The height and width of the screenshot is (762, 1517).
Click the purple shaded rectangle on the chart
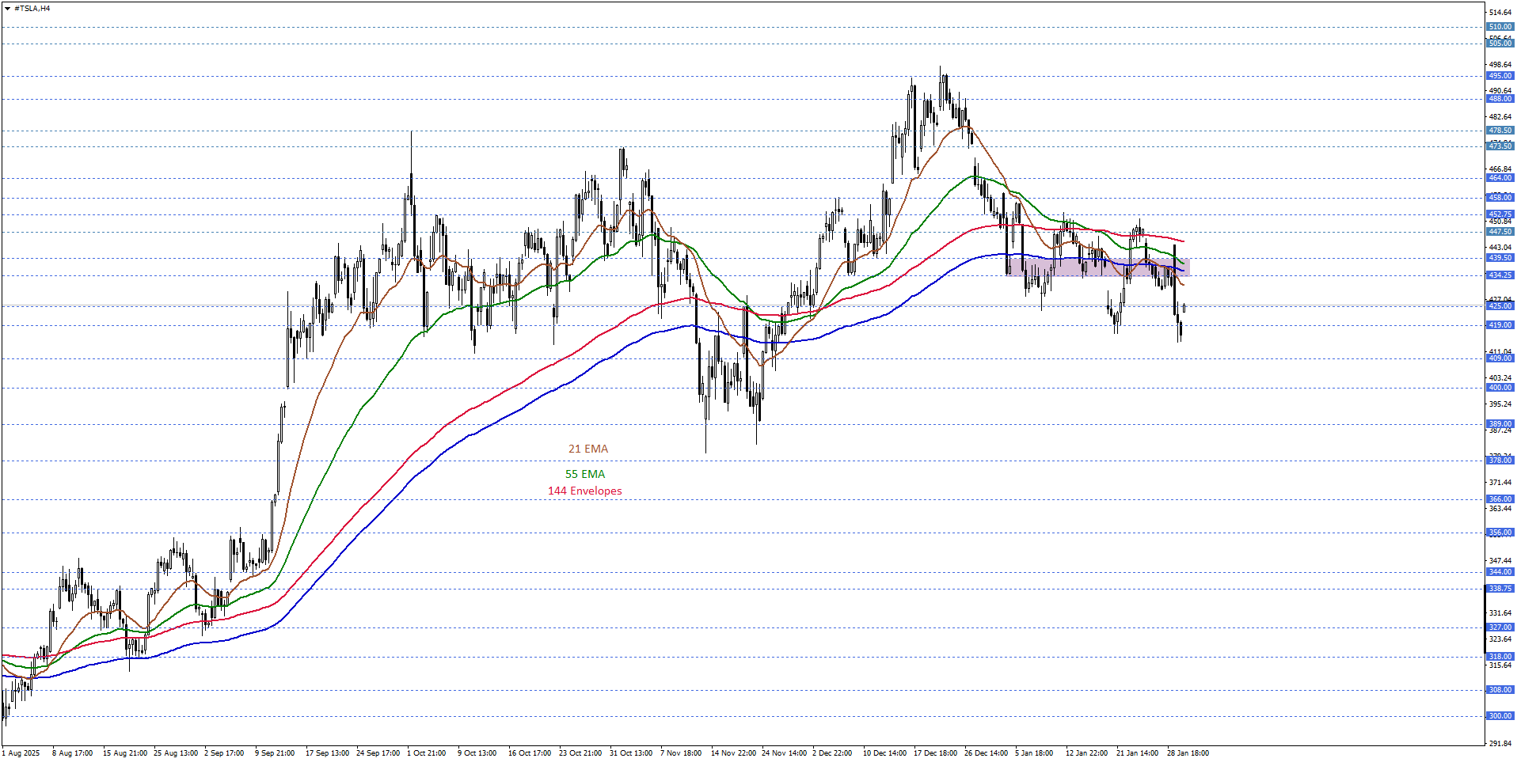coord(1097,267)
